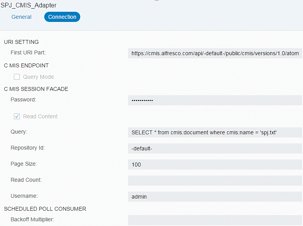Switch to the General tab
This screenshot has width=303, height=226.
point(21,17)
